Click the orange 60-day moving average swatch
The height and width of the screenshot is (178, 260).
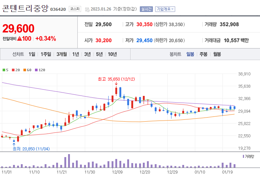click(25, 70)
